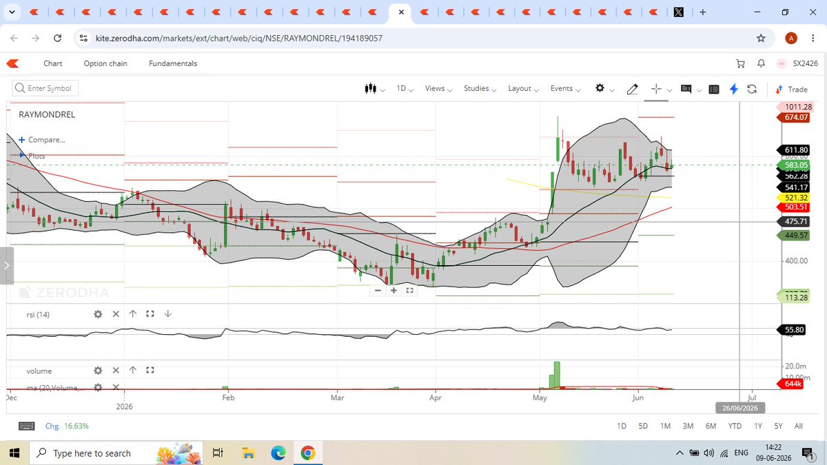This screenshot has width=827, height=465.
Task: Bookmark this page with star icon
Action: (761, 38)
